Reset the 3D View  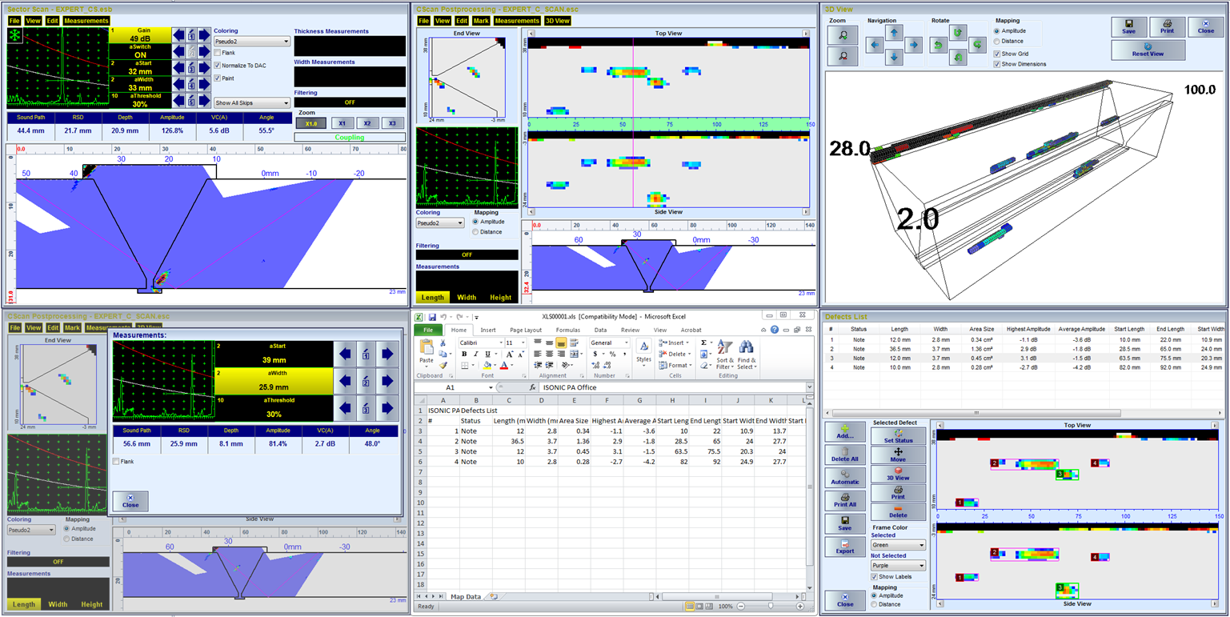pos(1148,50)
